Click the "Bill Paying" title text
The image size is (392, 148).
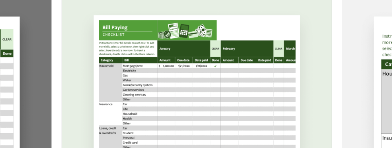tap(115, 27)
